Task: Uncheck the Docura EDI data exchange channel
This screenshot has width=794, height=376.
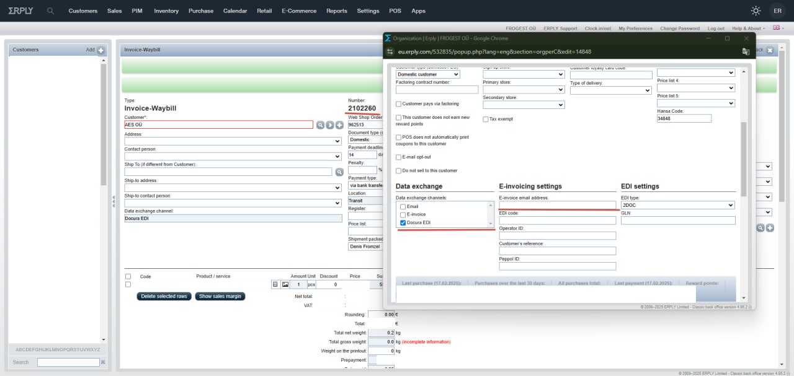Action: point(403,222)
